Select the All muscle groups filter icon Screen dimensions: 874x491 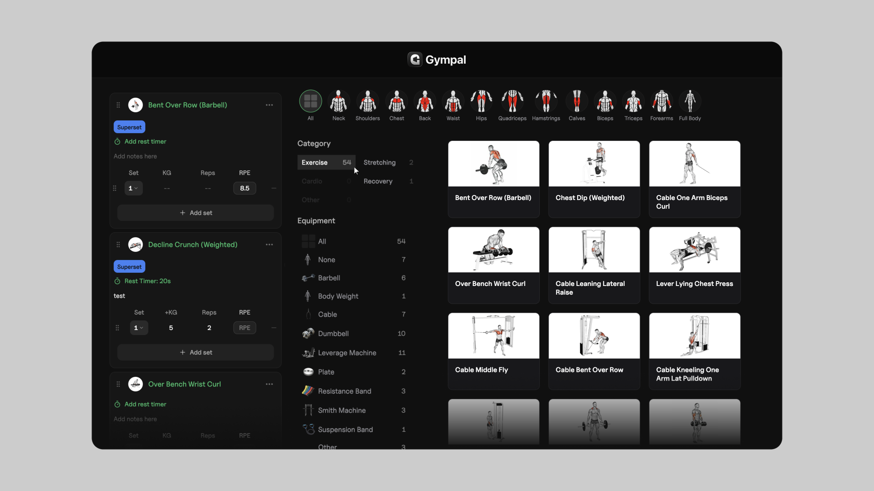(x=310, y=101)
